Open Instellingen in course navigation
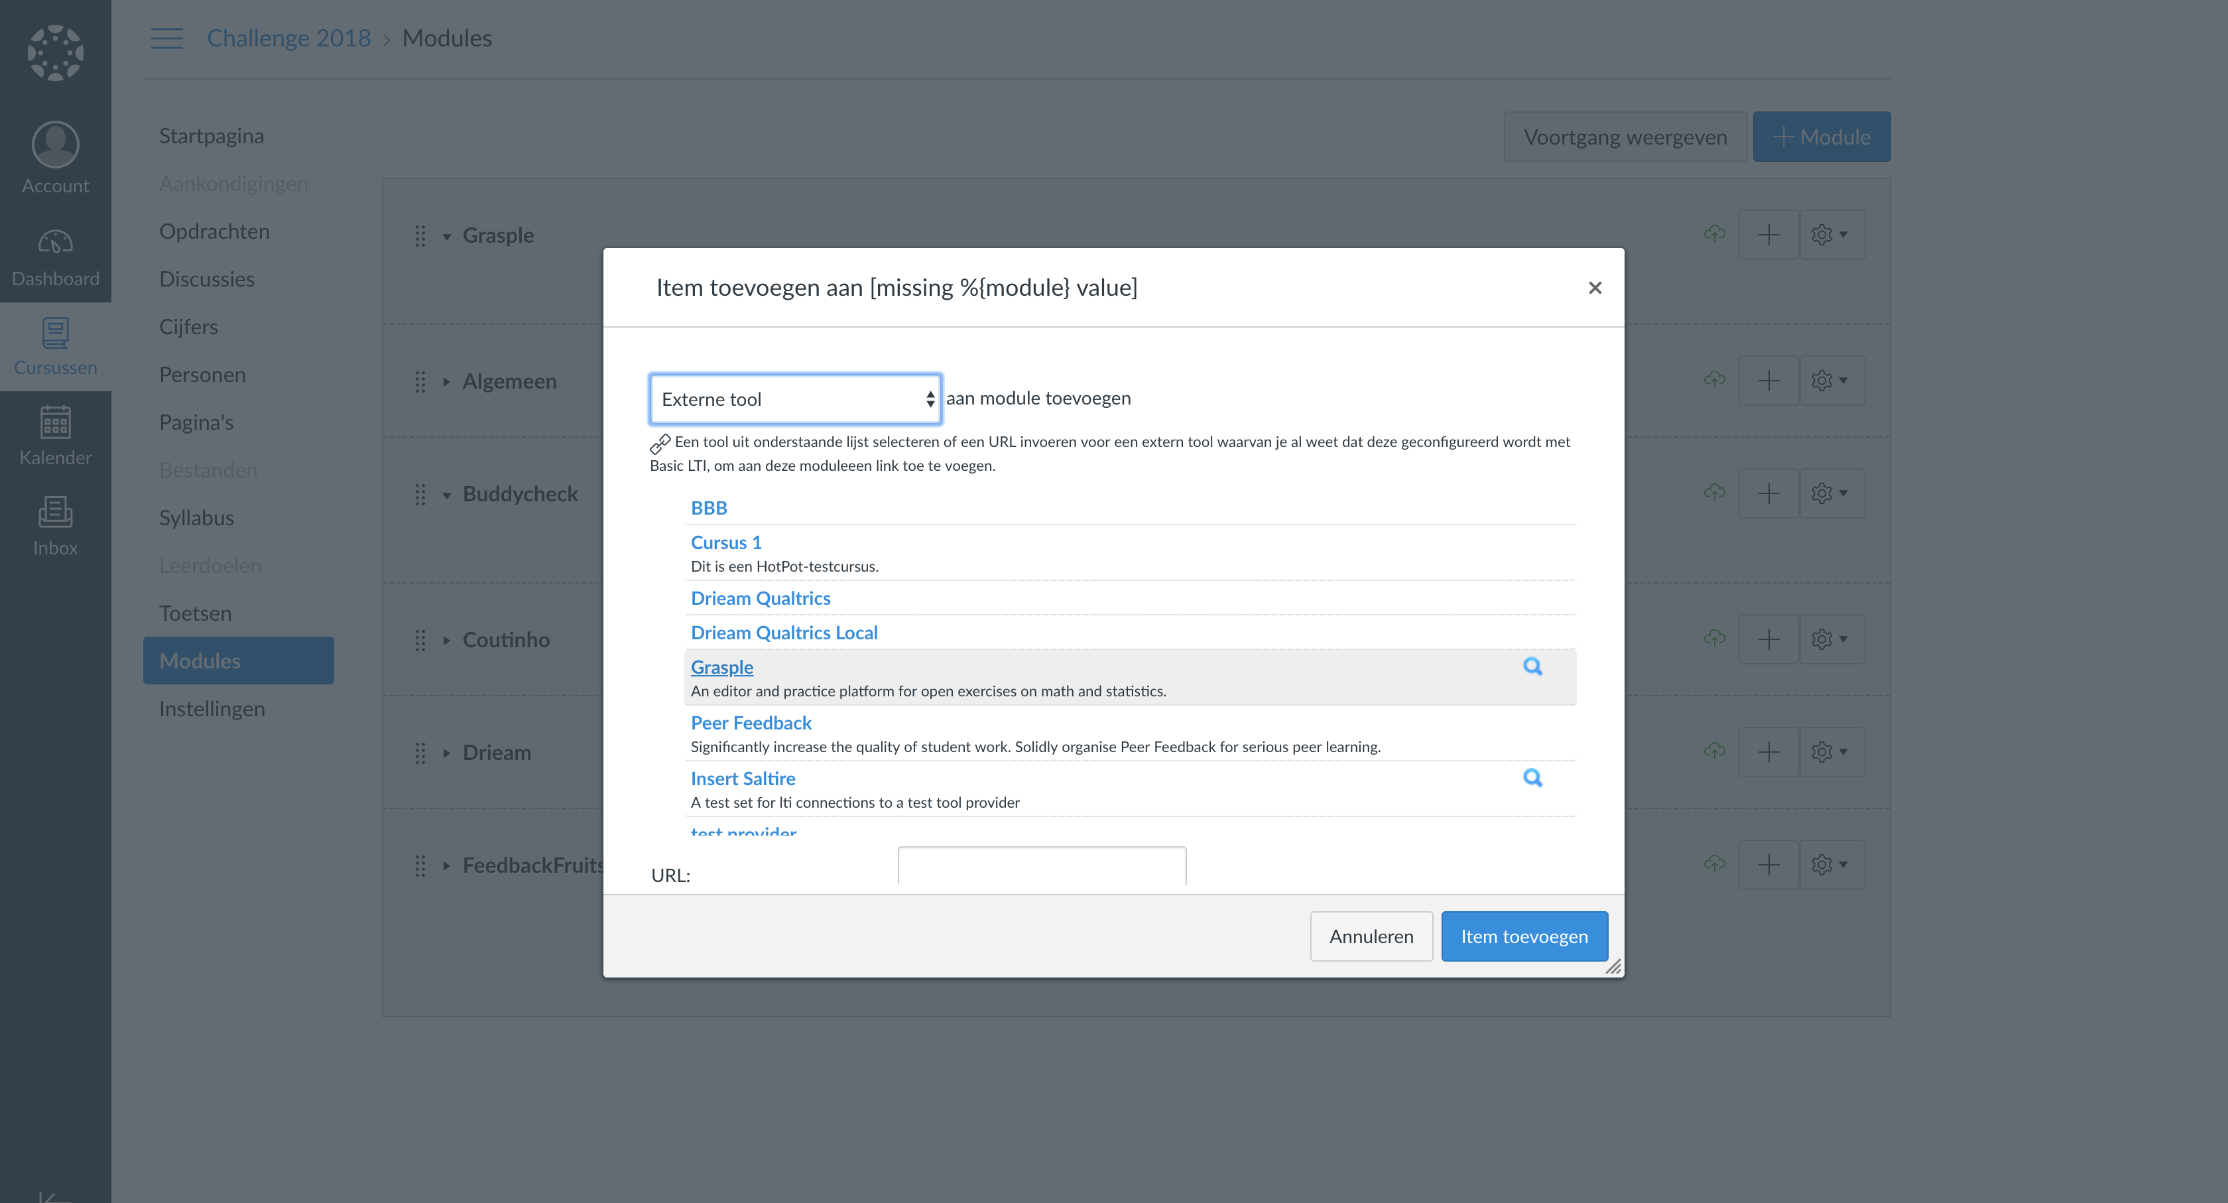The height and width of the screenshot is (1203, 2228). click(212, 708)
